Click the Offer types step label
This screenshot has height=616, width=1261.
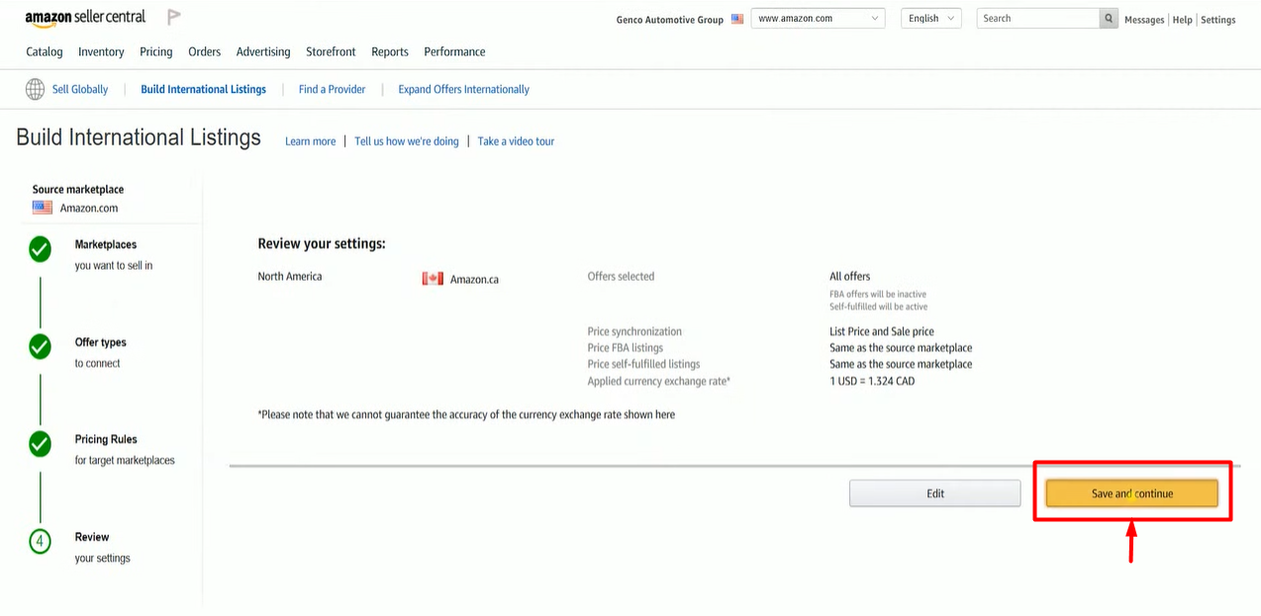tap(101, 342)
